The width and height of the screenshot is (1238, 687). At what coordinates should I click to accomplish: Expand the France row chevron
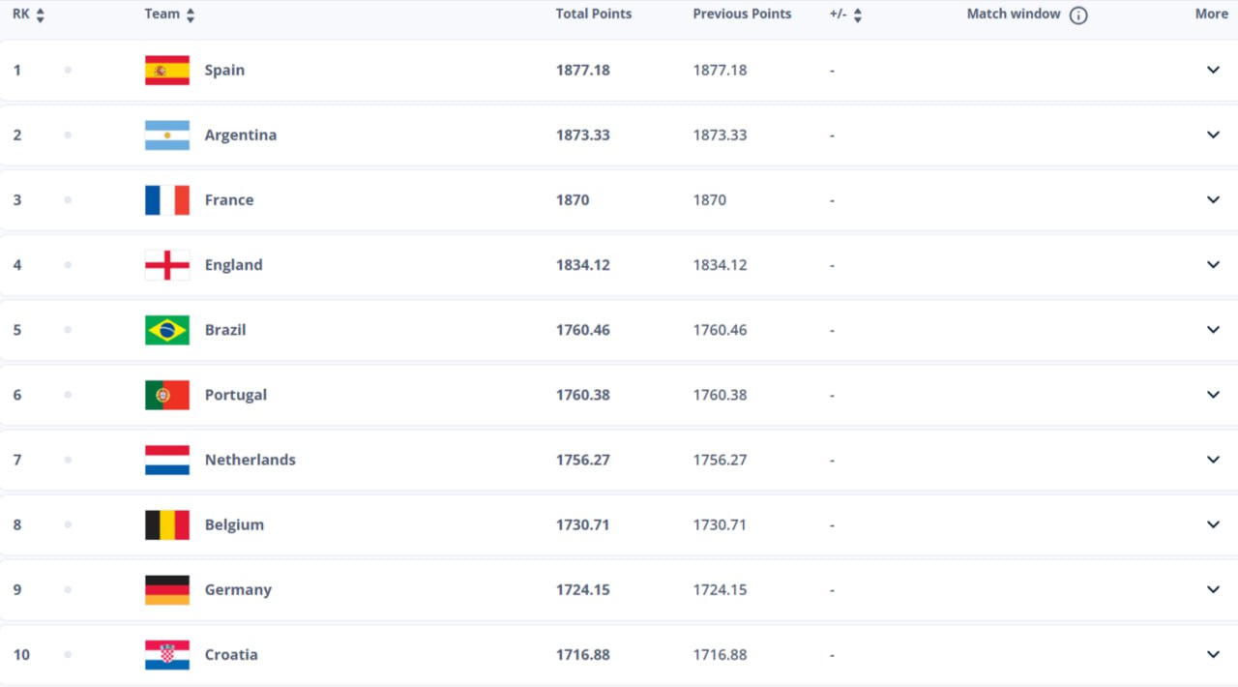(1213, 200)
